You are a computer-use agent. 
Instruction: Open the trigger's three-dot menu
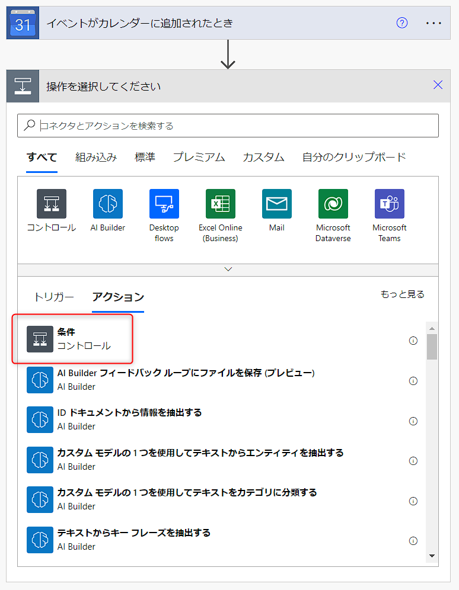click(x=434, y=23)
